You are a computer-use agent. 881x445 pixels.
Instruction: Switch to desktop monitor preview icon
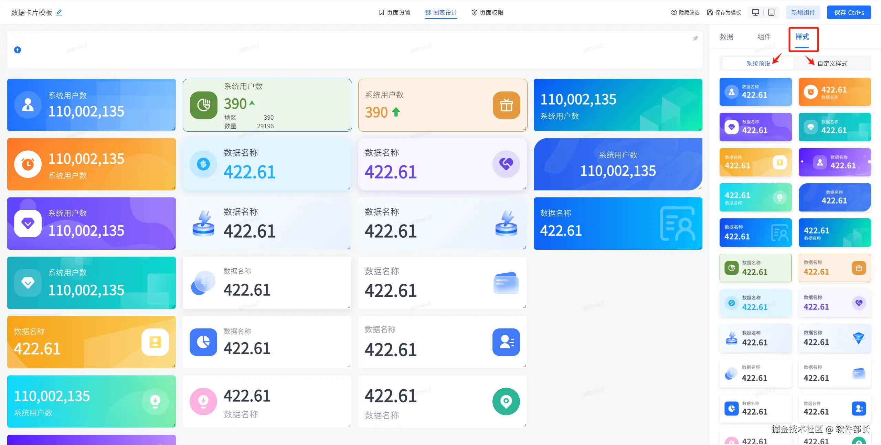tap(755, 12)
